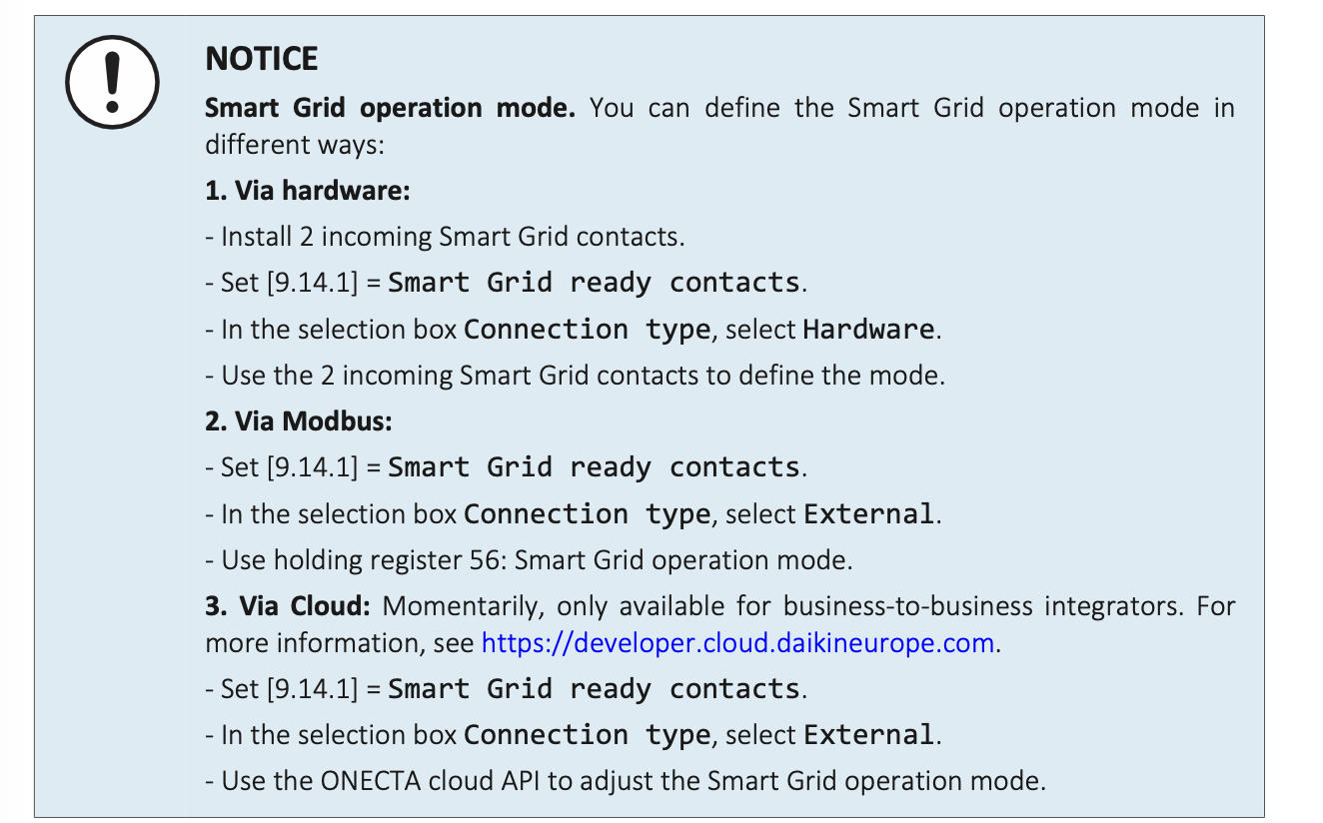The width and height of the screenshot is (1323, 823).
Task: Click 'Smart Grid ready contacts' under Via Cloud
Action: click(x=594, y=689)
